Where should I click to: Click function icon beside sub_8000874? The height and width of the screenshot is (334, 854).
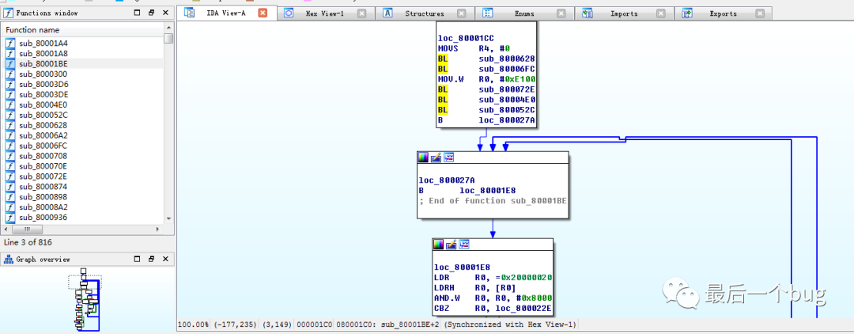tap(10, 187)
